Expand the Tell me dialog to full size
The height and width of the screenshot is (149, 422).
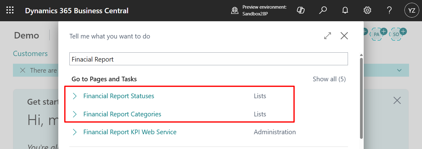pos(328,36)
